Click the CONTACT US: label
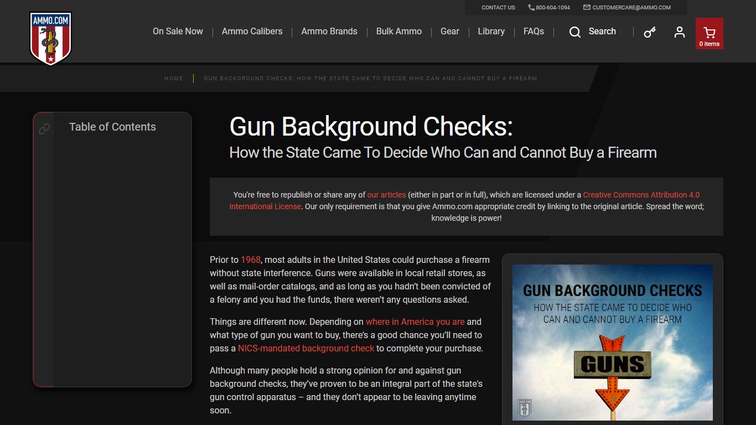 499,8
